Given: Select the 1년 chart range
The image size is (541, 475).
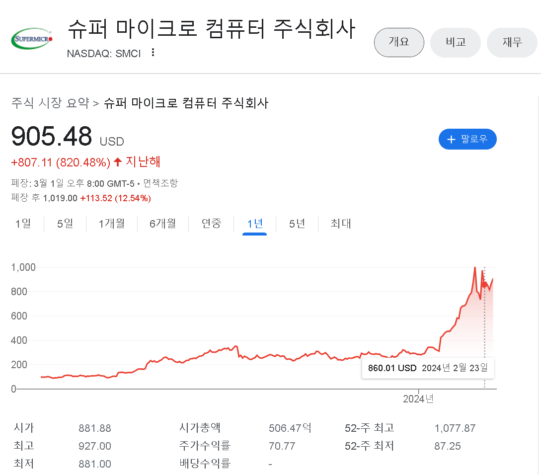Looking at the screenshot, I should pos(255,225).
